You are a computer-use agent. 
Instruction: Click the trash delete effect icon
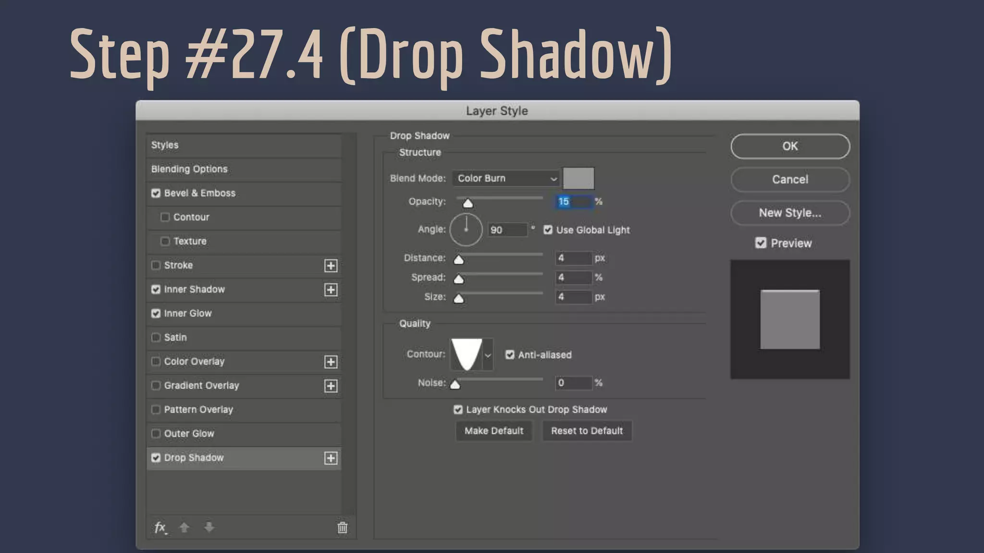(x=342, y=528)
